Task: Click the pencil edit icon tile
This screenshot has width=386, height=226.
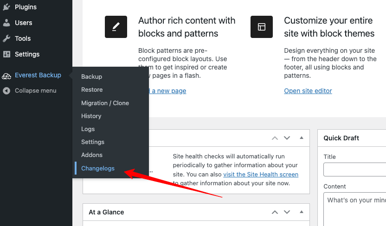Action: (x=116, y=27)
